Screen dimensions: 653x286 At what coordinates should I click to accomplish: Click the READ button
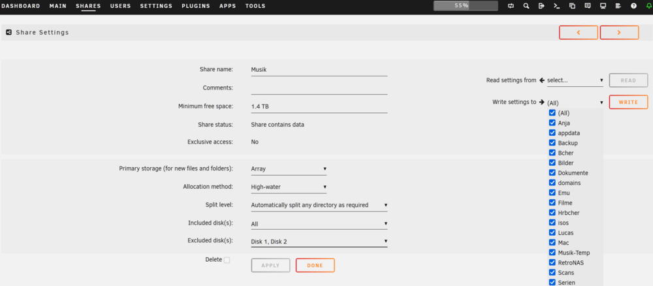[628, 80]
